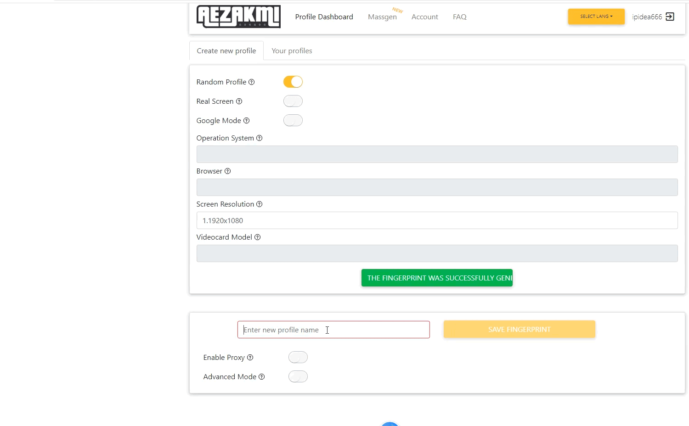This screenshot has height=426, width=689.
Task: Click the Videocard Model label
Action: 224,237
